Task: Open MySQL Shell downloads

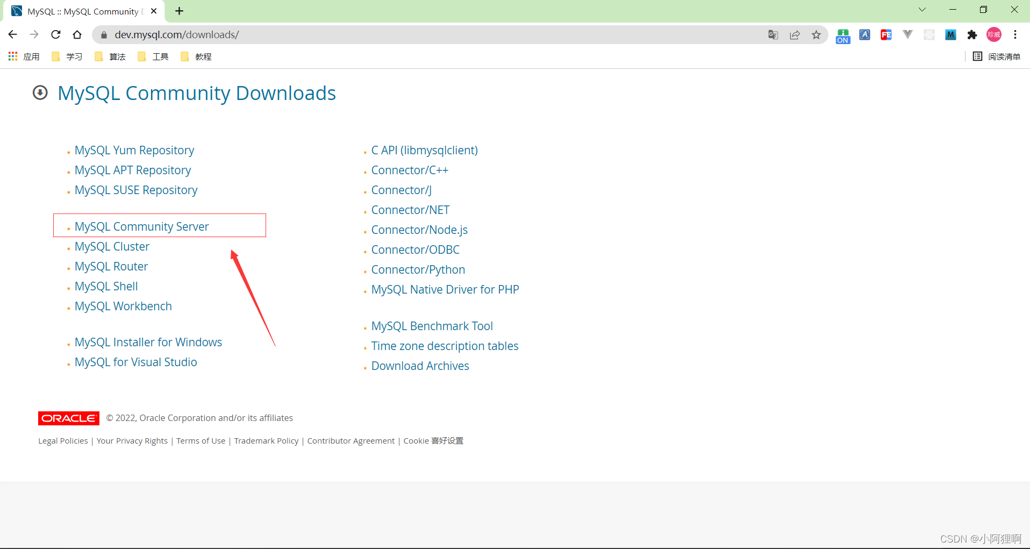Action: tap(106, 287)
